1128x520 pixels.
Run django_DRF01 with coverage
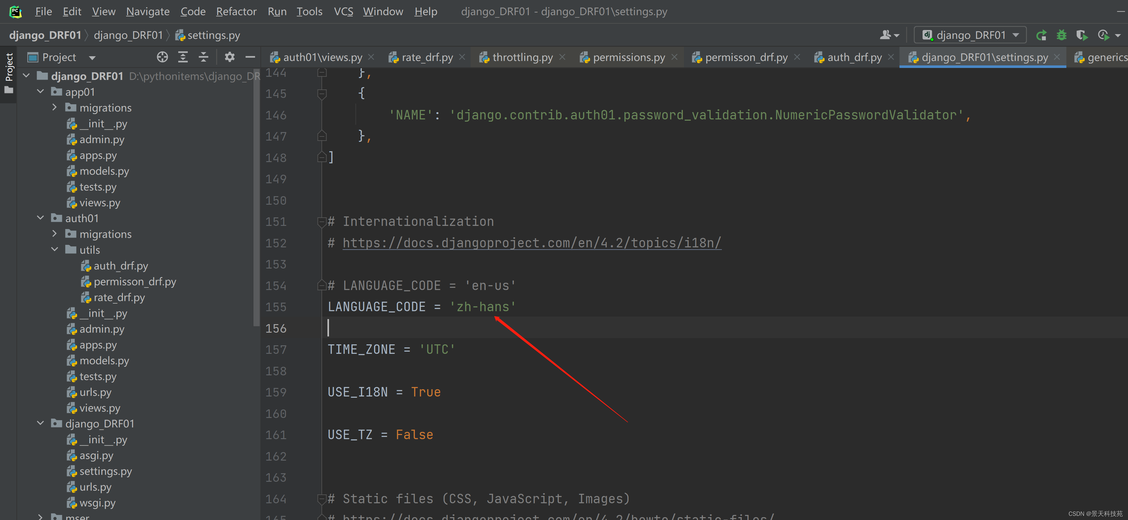1082,35
